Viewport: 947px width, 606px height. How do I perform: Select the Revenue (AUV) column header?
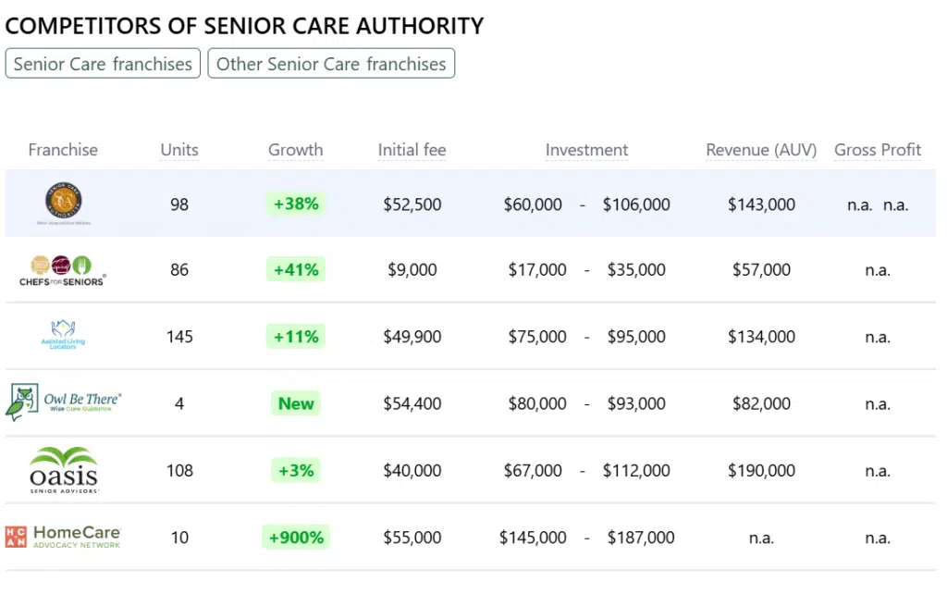point(761,150)
